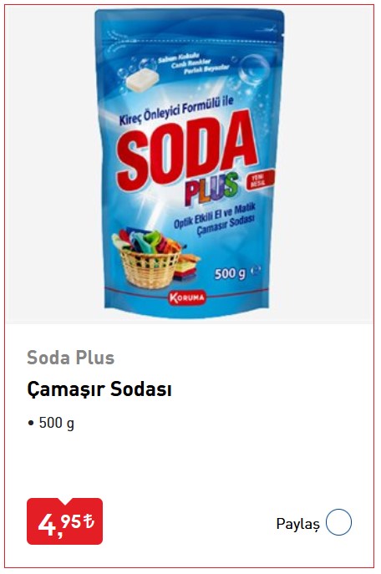Click the red Yeni badge on package
Image resolution: width=381 pixels, height=574 pixels.
coord(260,180)
